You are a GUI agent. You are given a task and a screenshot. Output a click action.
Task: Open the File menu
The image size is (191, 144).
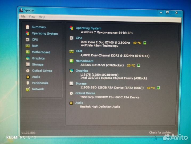[x=23, y=17]
